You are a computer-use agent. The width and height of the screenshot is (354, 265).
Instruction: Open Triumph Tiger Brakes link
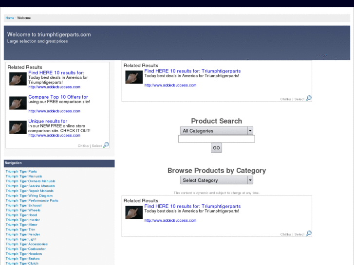click(x=22, y=259)
